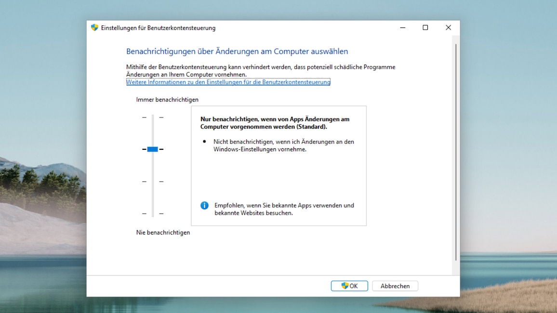The width and height of the screenshot is (557, 313).
Task: Click the "Nie benachrichtigen" label
Action: tap(163, 232)
